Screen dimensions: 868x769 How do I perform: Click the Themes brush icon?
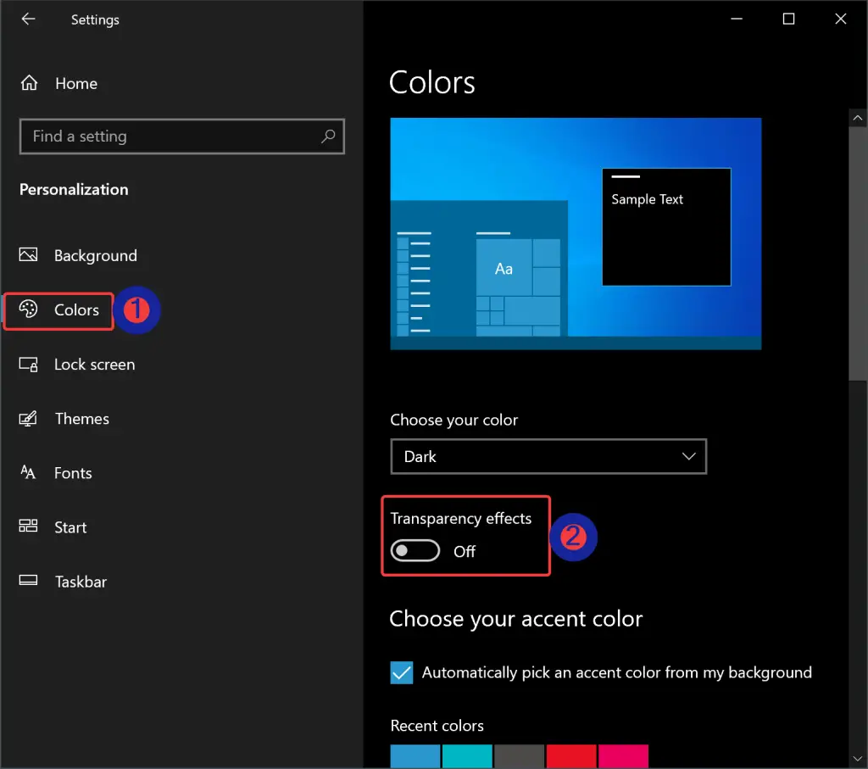28,419
